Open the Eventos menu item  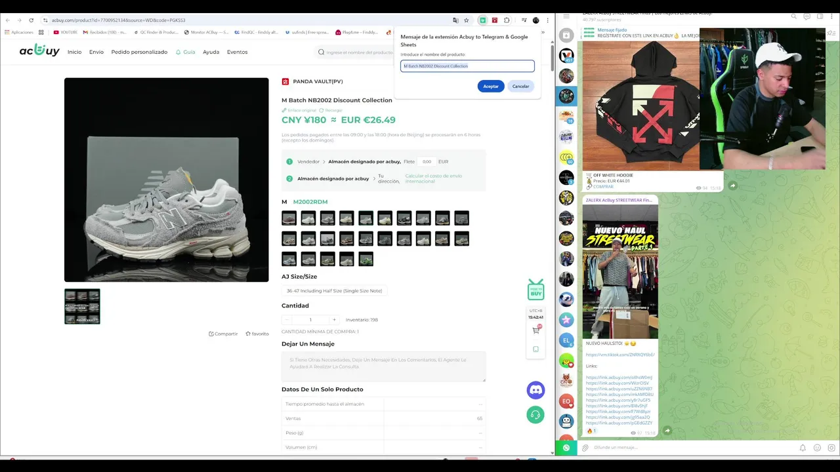point(237,52)
